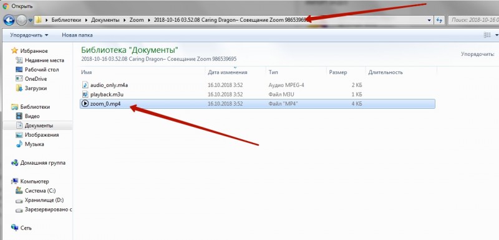The width and height of the screenshot is (499, 240).
Task: Click the Chrome icon in the Открыть title bar
Action: pyautogui.click(x=6, y=6)
